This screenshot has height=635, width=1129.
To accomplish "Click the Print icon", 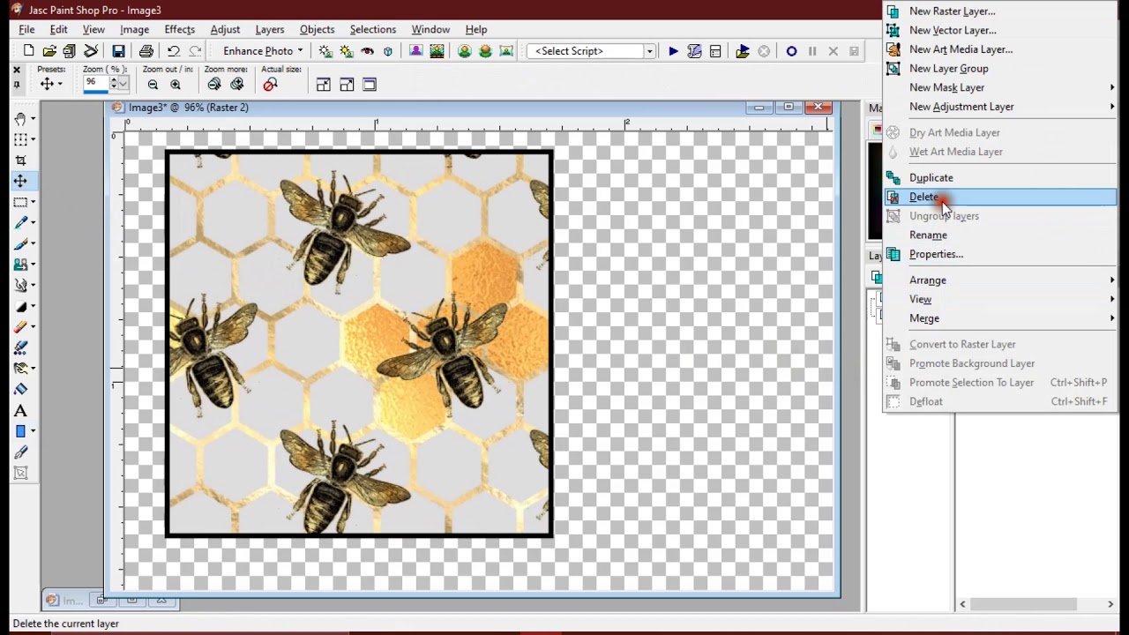I will 146,51.
